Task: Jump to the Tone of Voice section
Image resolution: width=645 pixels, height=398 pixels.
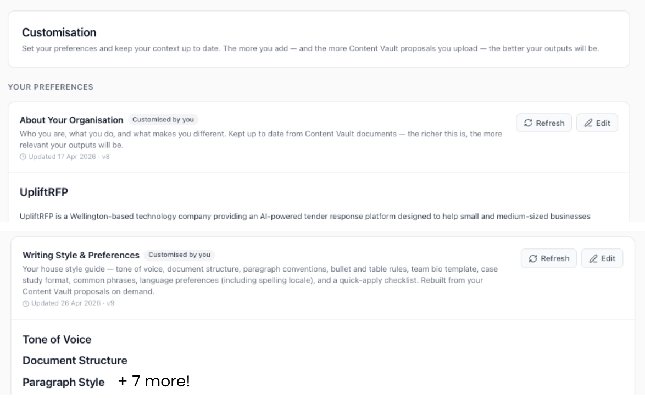Action: tap(57, 339)
